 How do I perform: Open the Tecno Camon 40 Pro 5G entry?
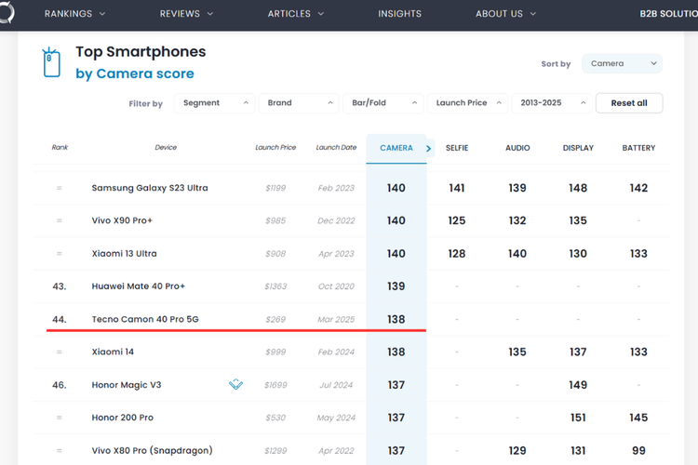click(x=145, y=319)
